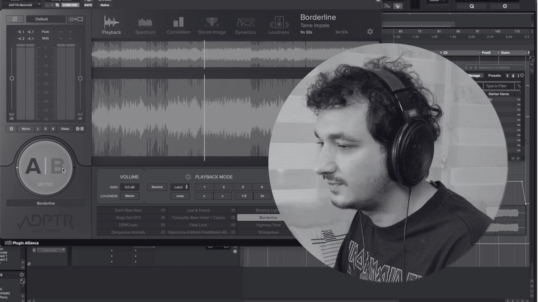Click the plugin window resize icon
The image size is (538, 302).
(76, 19)
